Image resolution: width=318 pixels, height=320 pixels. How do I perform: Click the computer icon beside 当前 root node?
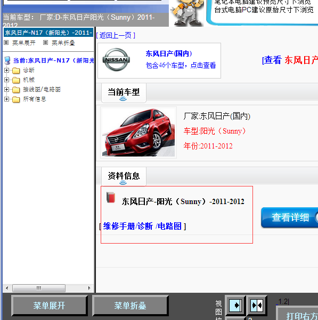[x=7, y=60]
